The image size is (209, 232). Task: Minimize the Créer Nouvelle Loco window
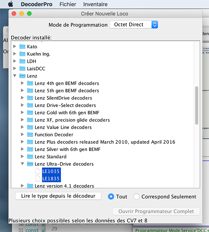(x=22, y=13)
